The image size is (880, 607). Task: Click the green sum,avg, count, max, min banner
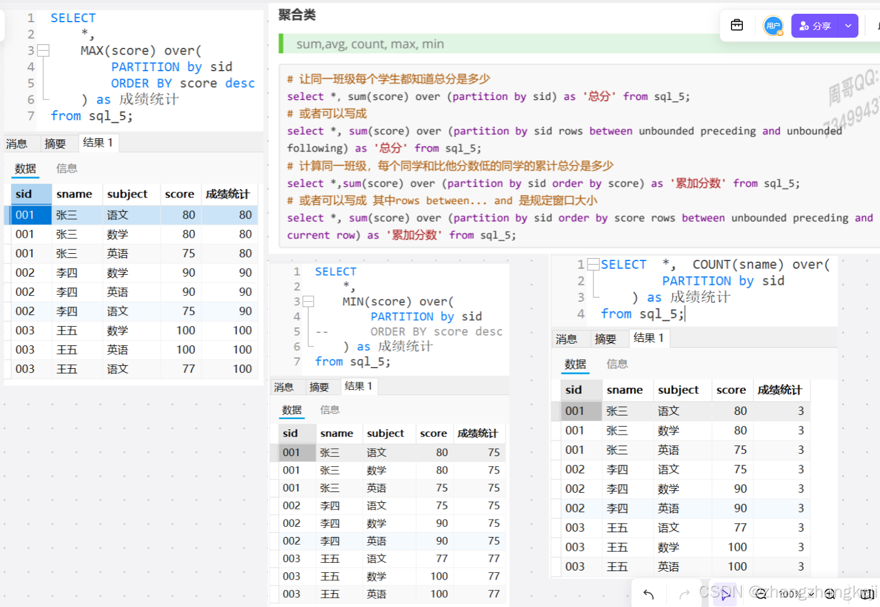(579, 44)
